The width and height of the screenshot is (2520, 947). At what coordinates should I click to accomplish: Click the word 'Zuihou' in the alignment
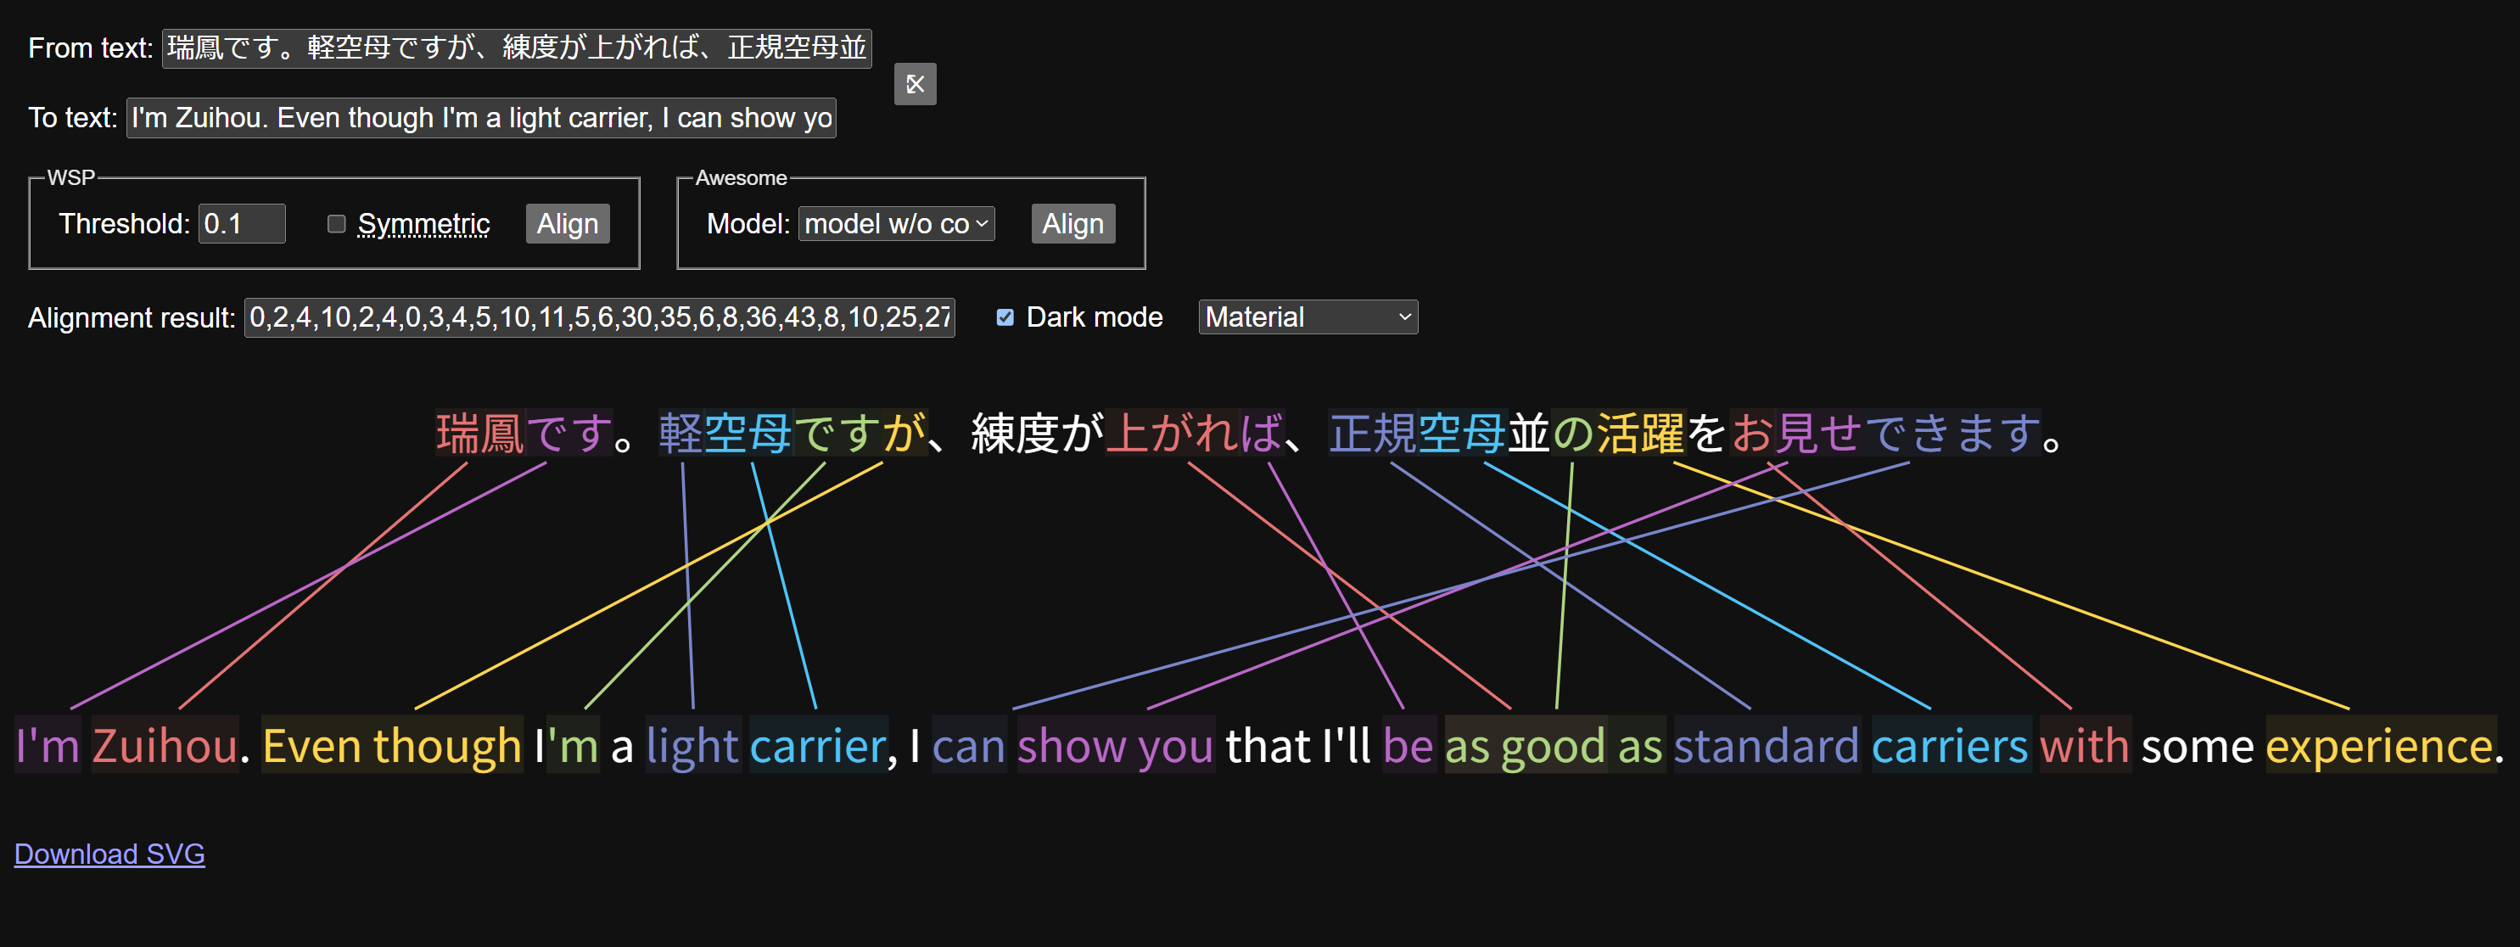[165, 746]
